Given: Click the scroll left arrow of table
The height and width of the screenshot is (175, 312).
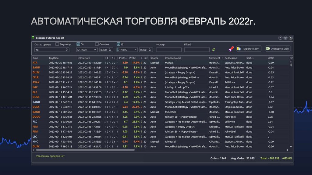Looking at the screenshot, I should pyautogui.click(x=34, y=150).
